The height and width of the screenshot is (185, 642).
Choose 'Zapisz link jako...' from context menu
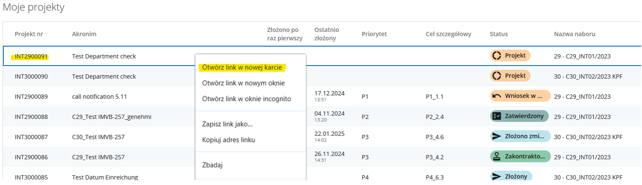pyautogui.click(x=227, y=124)
